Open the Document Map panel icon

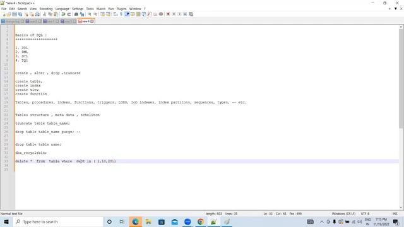tap(138, 14)
